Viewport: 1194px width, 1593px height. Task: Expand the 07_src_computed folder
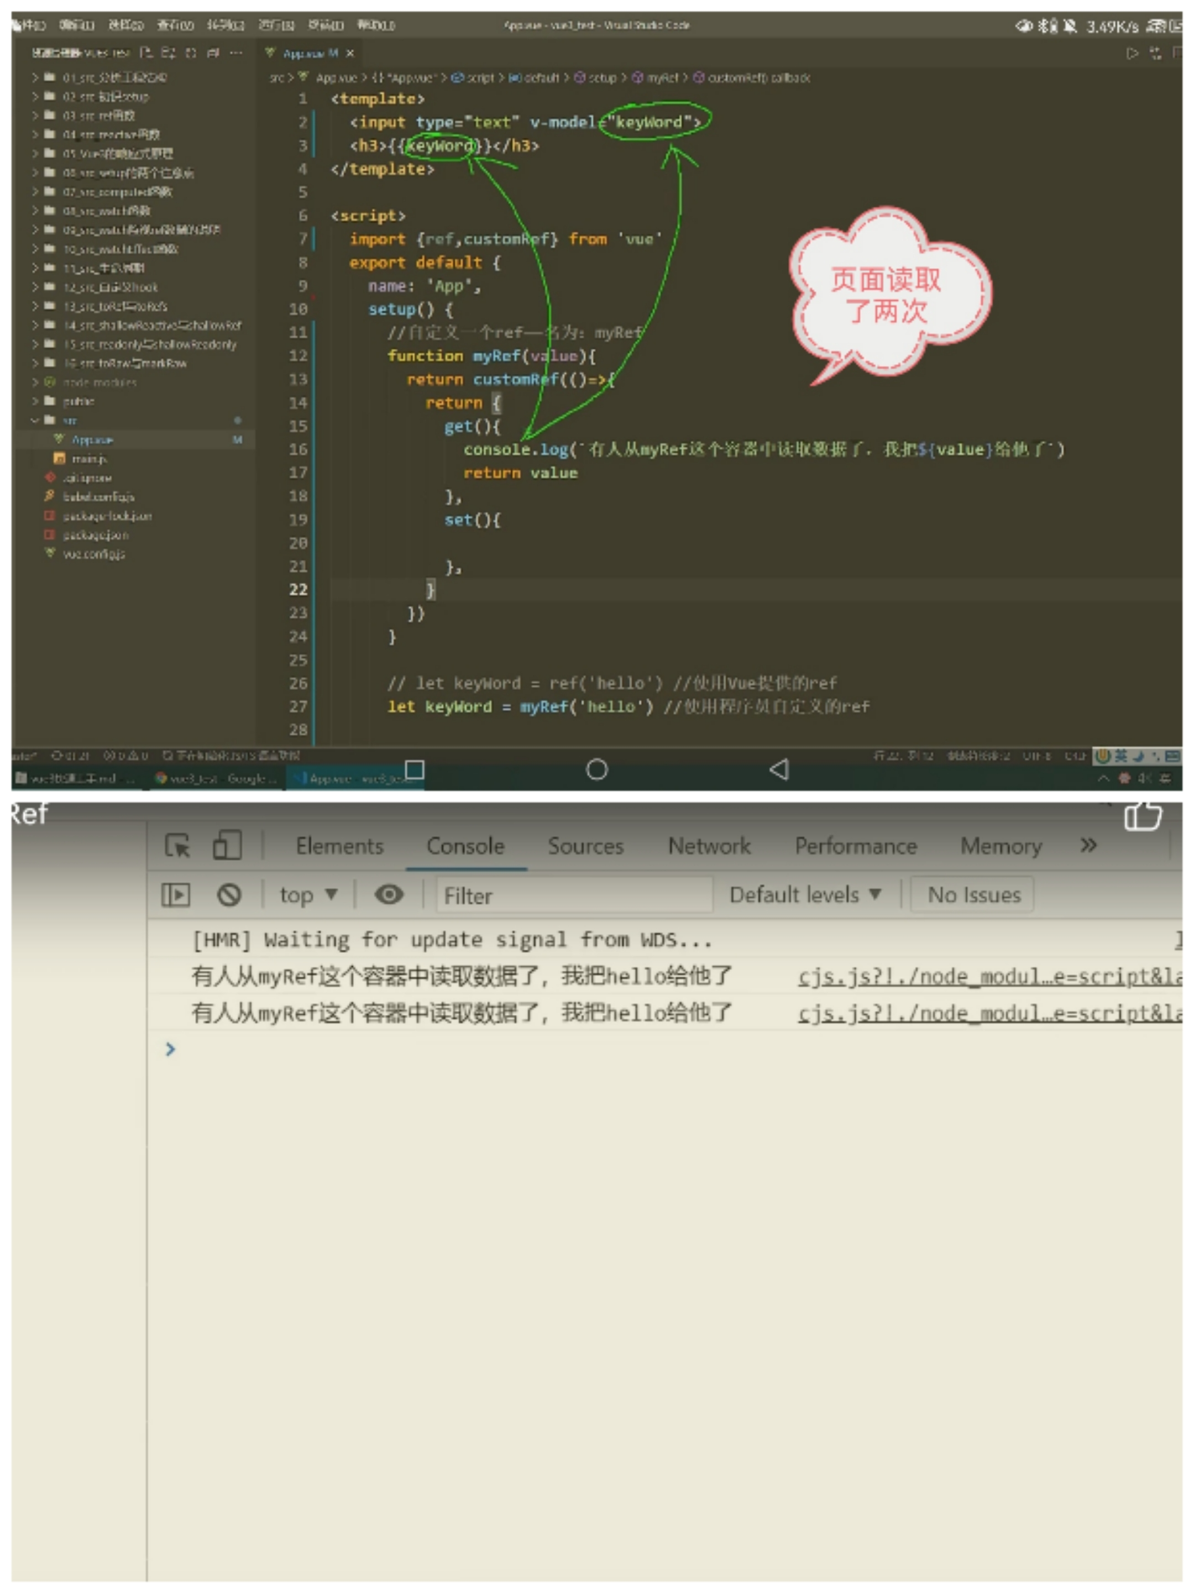(108, 192)
